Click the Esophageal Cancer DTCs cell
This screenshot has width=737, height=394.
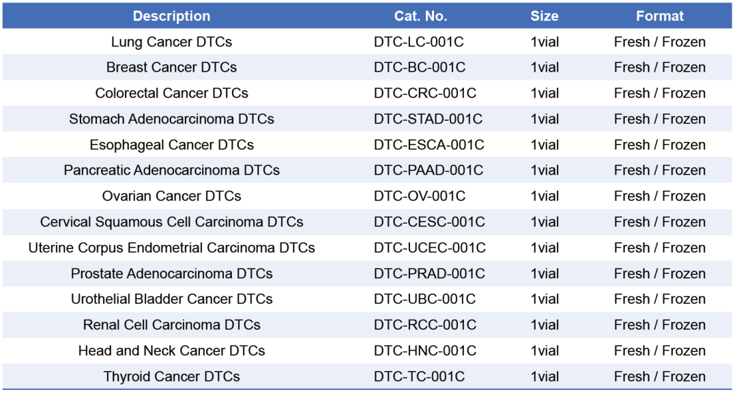171,145
